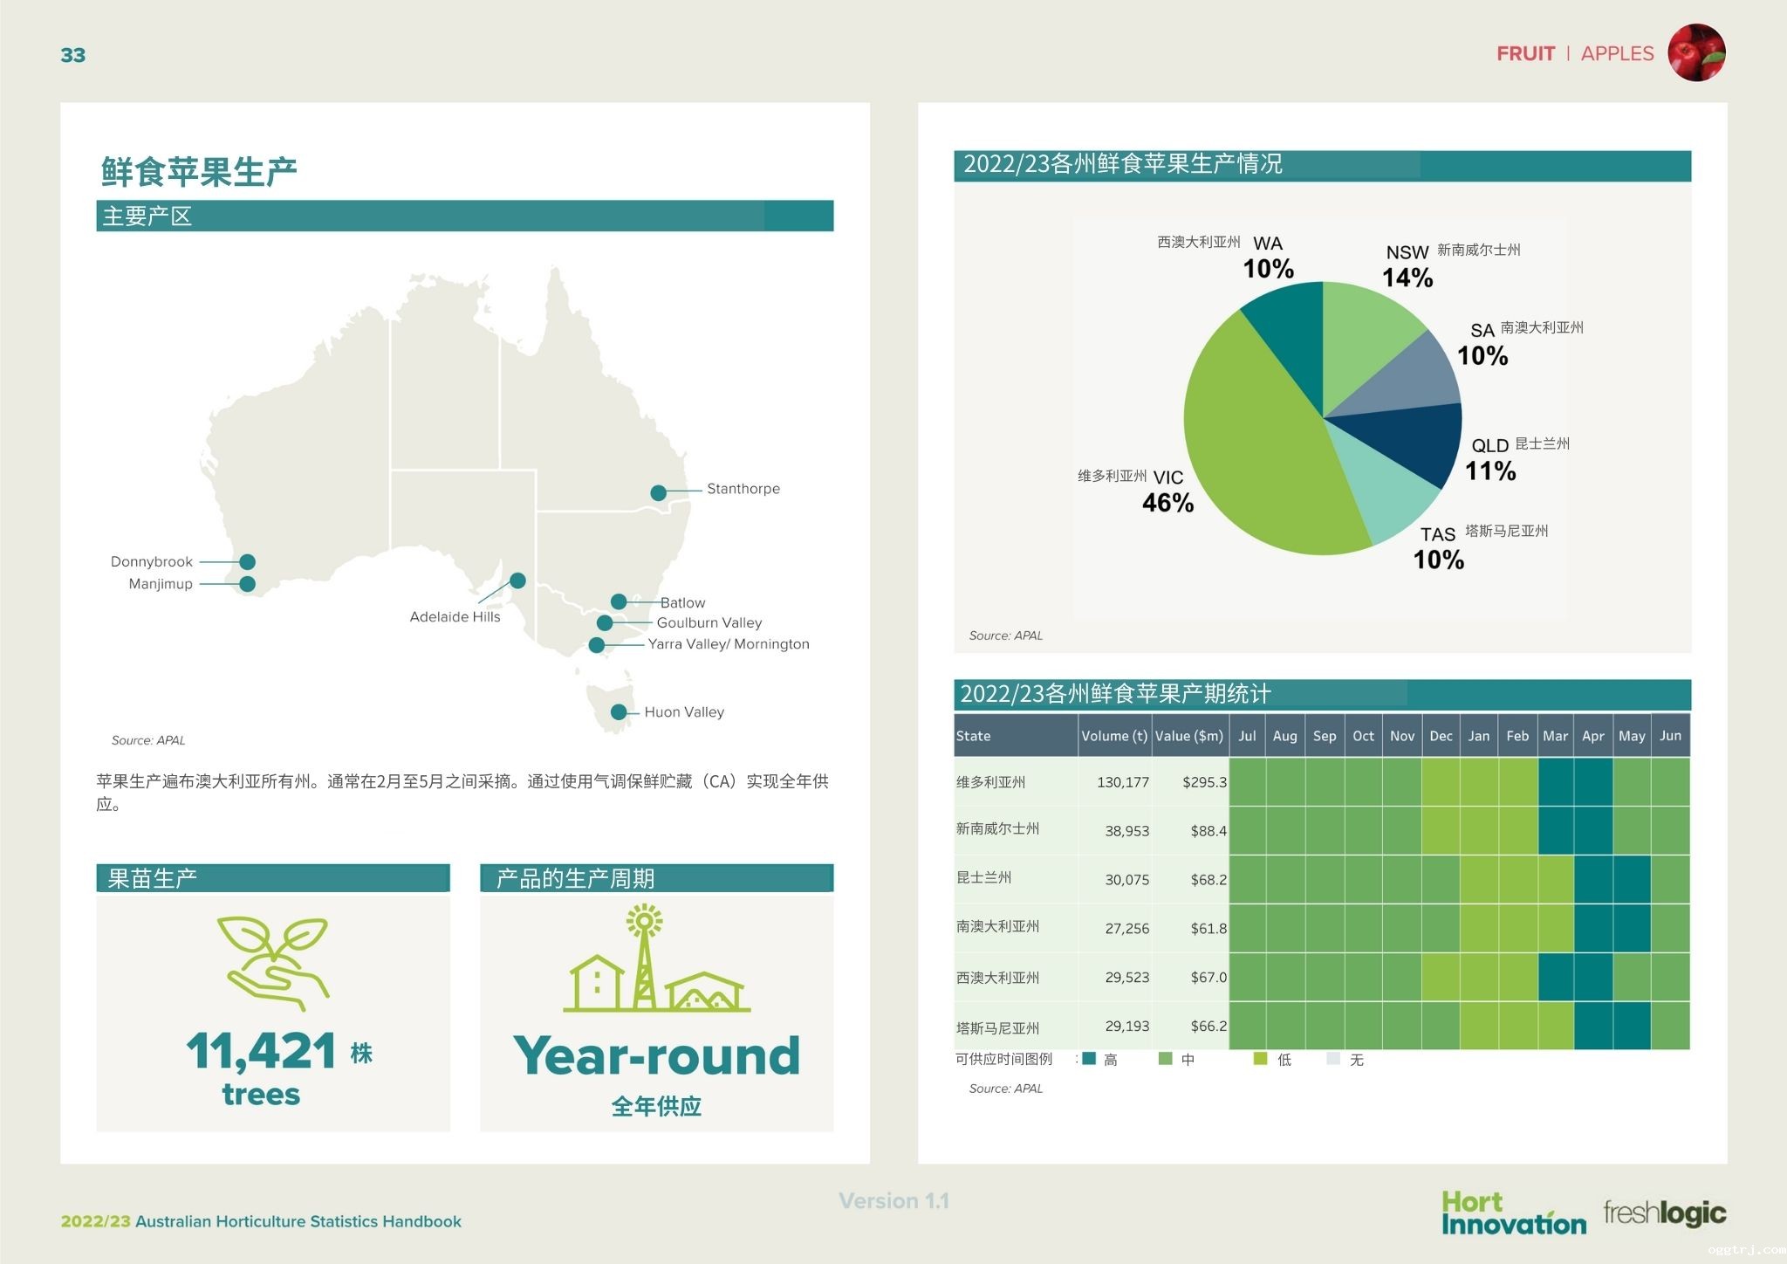Click the Stanthorpe map marker dot

point(659,492)
